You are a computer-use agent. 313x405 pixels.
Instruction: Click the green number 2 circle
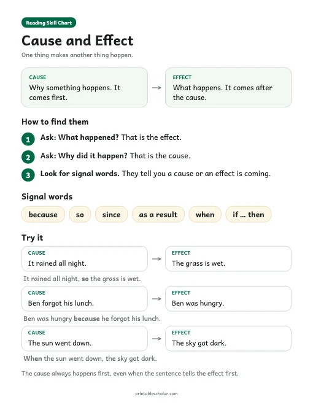(28, 157)
